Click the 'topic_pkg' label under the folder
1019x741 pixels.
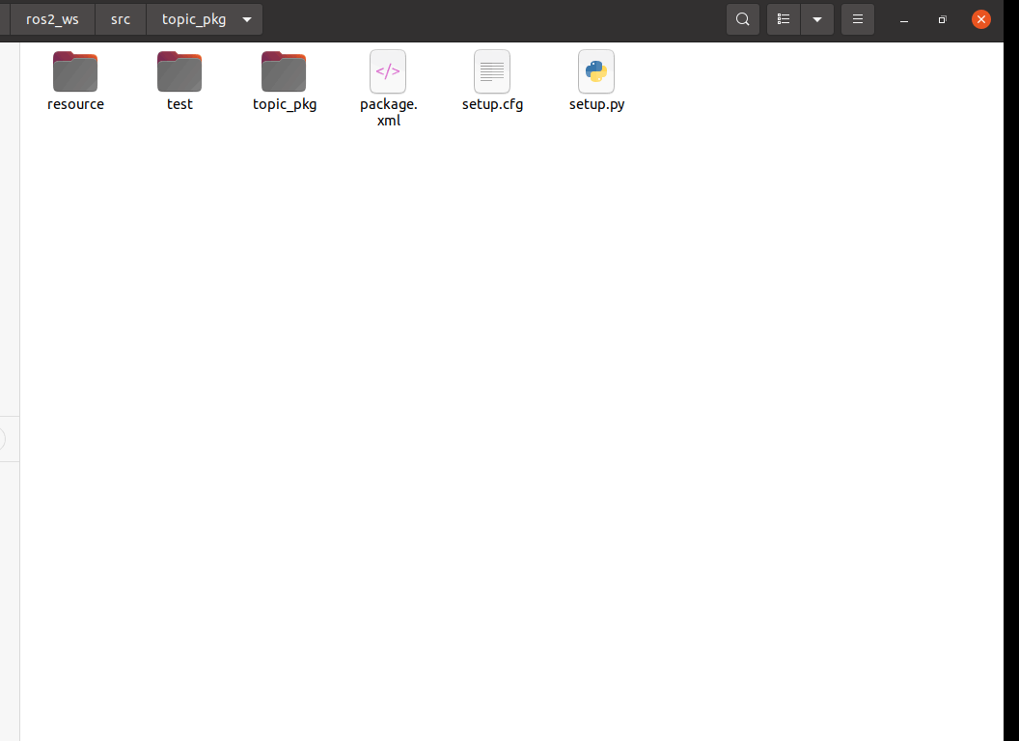[x=284, y=104]
